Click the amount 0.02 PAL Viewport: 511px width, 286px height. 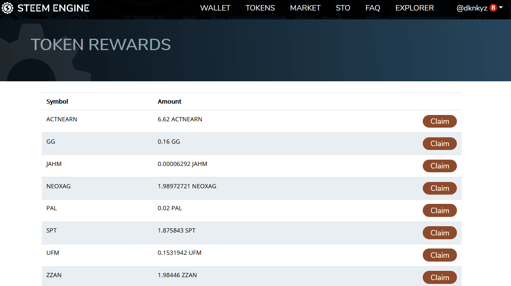click(x=170, y=208)
